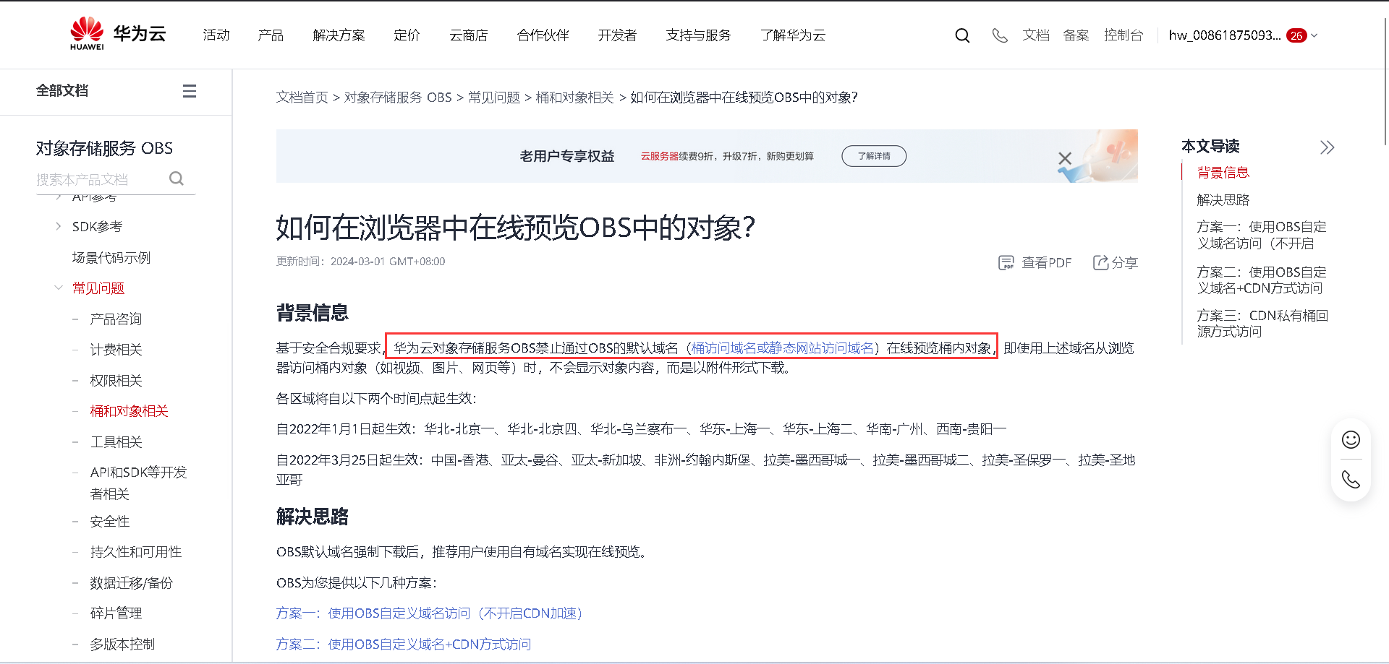This screenshot has height=664, width=1389.
Task: Open the smiley feedback icon on right edge
Action: (x=1350, y=439)
